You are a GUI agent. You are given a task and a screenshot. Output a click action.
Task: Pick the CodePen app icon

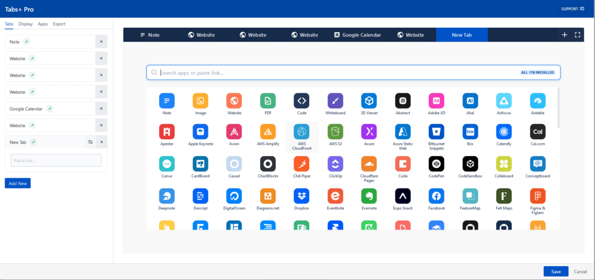436,164
